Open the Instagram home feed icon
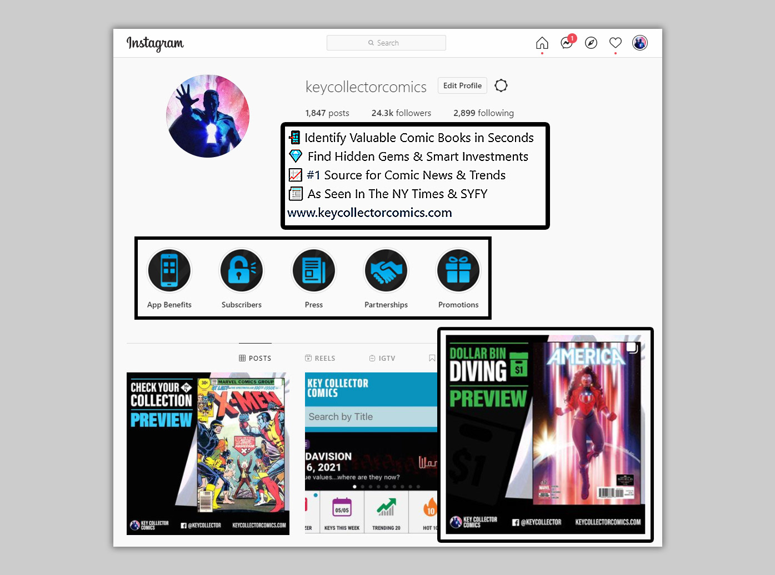Viewport: 775px width, 575px height. tap(542, 43)
